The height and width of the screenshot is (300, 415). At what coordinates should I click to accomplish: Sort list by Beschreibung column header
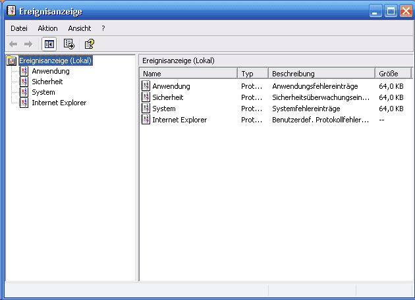[x=322, y=74]
